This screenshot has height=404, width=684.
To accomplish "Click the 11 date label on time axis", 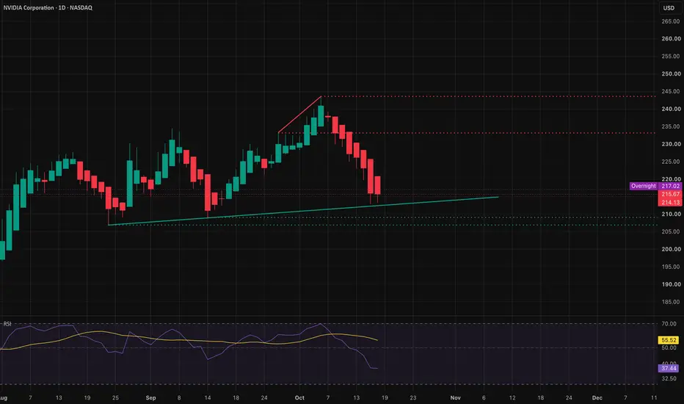I will point(653,397).
